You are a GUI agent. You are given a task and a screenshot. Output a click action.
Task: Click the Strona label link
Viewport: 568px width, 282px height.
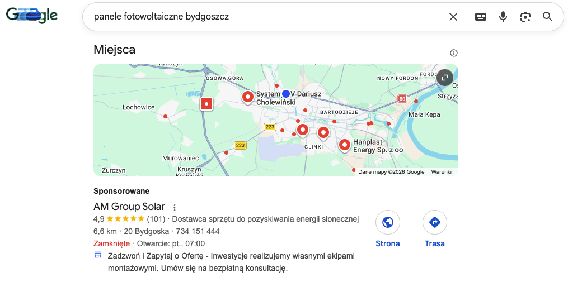click(388, 243)
